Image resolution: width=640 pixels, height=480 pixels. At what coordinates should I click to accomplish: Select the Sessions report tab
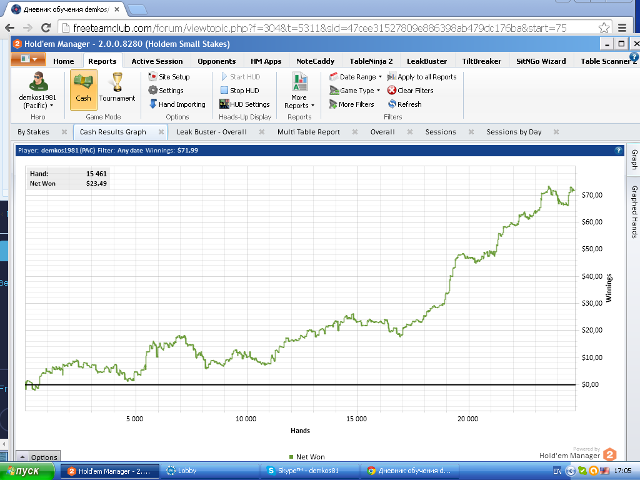click(441, 132)
